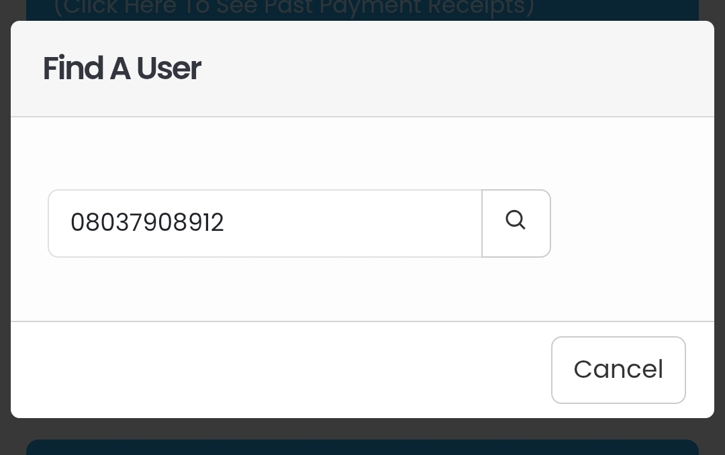
Task: Click the Cancel button
Action: pos(618,370)
